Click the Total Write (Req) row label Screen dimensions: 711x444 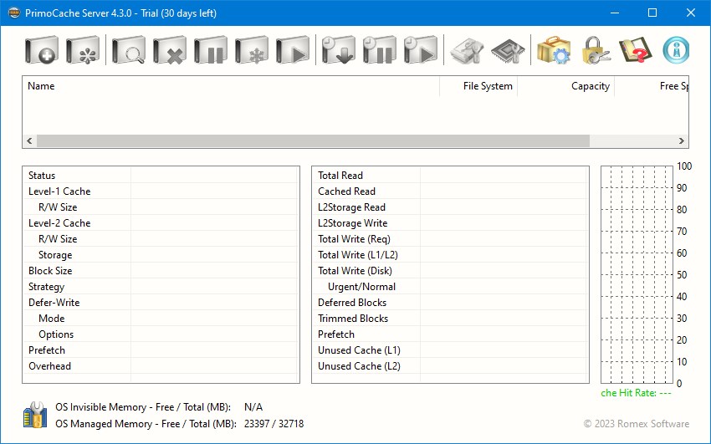(x=354, y=239)
